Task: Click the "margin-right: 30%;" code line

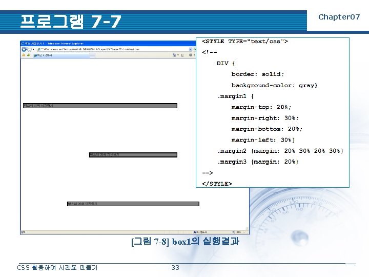Action: (265, 118)
